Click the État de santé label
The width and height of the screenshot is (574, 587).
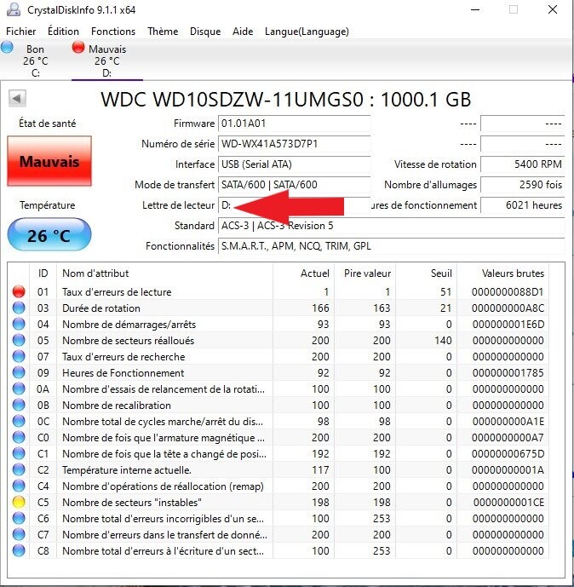point(48,124)
